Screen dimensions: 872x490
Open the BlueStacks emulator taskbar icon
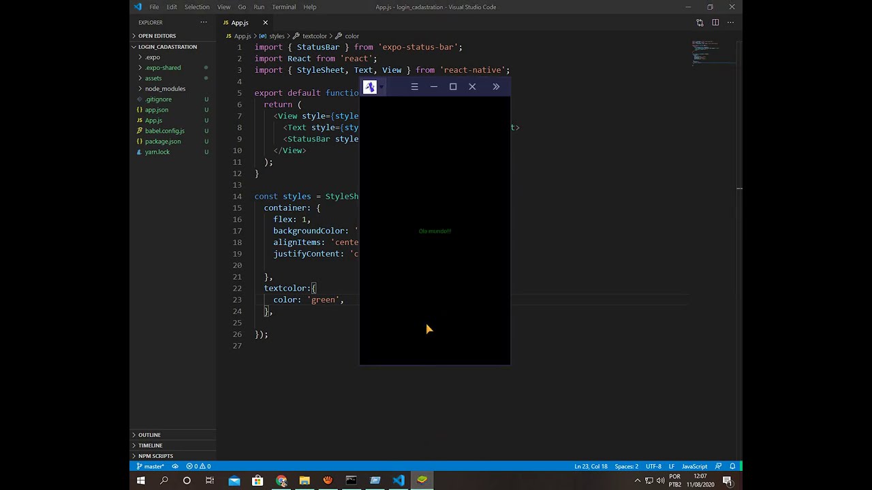(x=422, y=480)
